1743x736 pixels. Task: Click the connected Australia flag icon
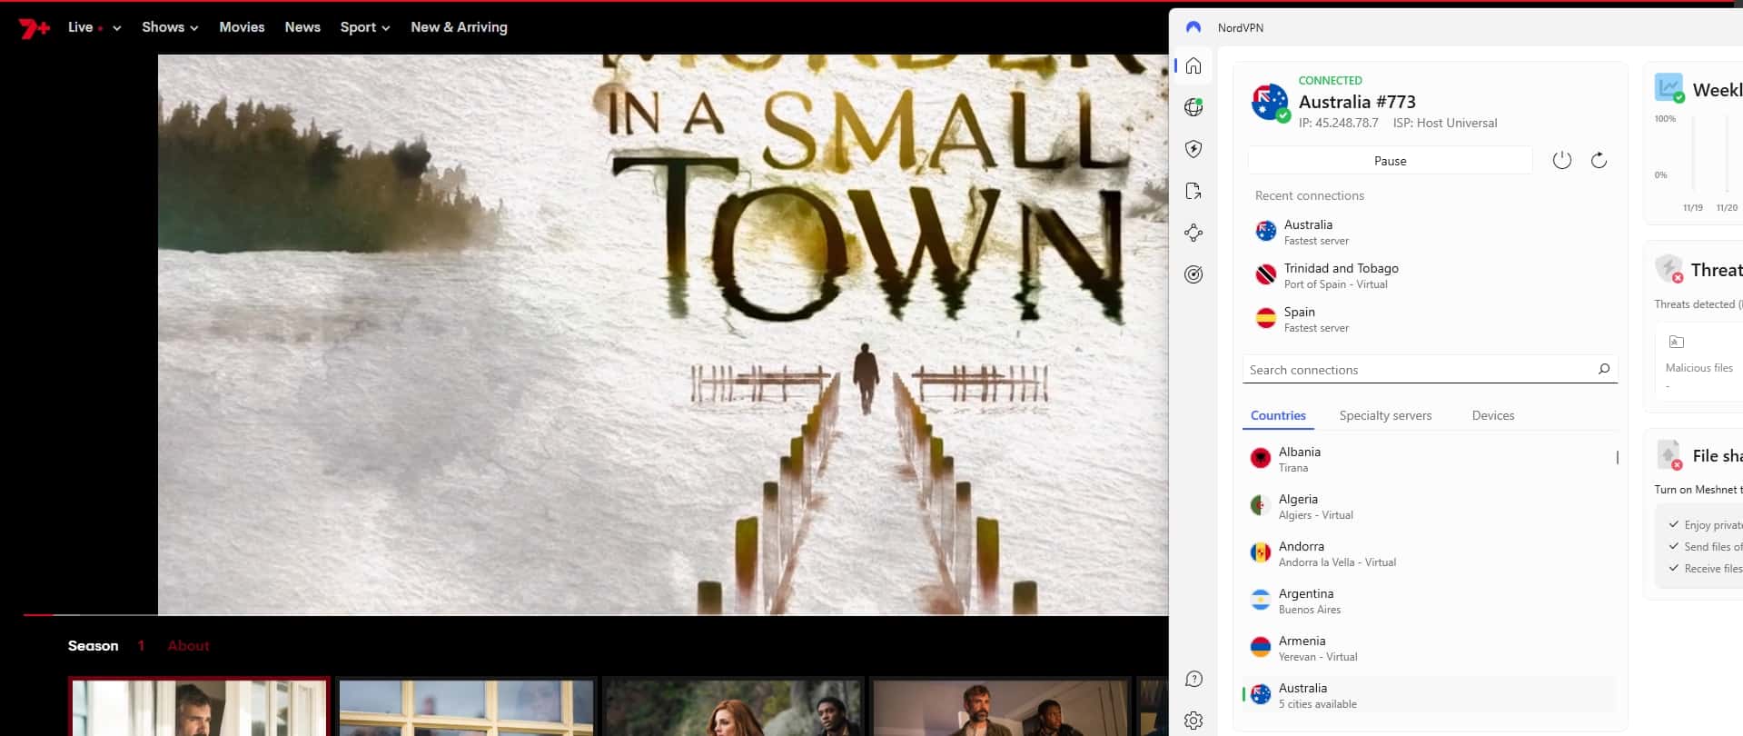point(1270,102)
